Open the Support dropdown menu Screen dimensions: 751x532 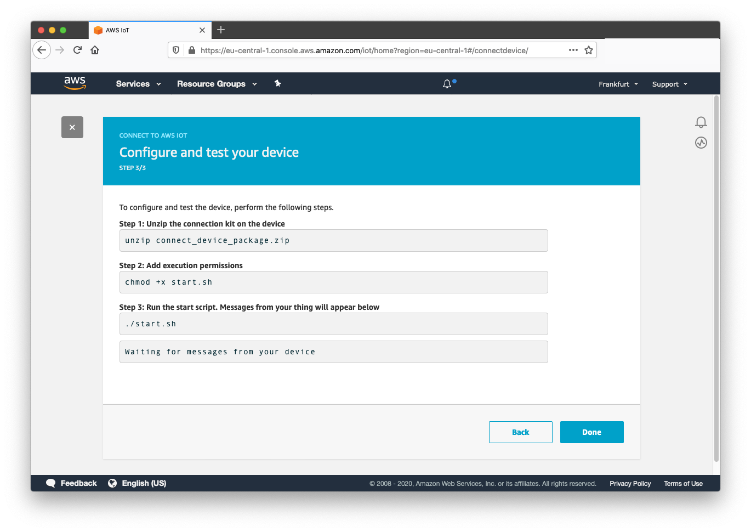(669, 84)
